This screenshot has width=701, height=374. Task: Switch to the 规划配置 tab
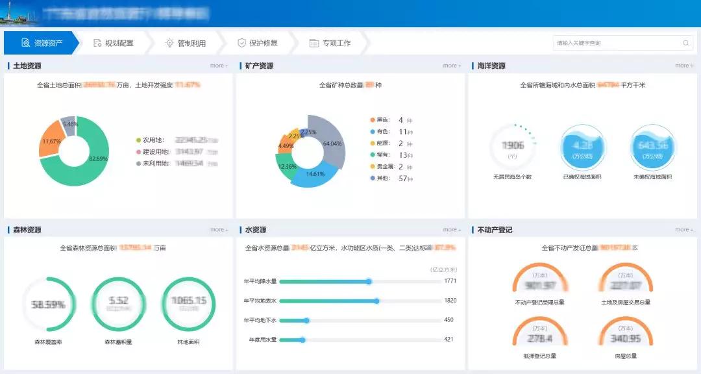pyautogui.click(x=113, y=43)
